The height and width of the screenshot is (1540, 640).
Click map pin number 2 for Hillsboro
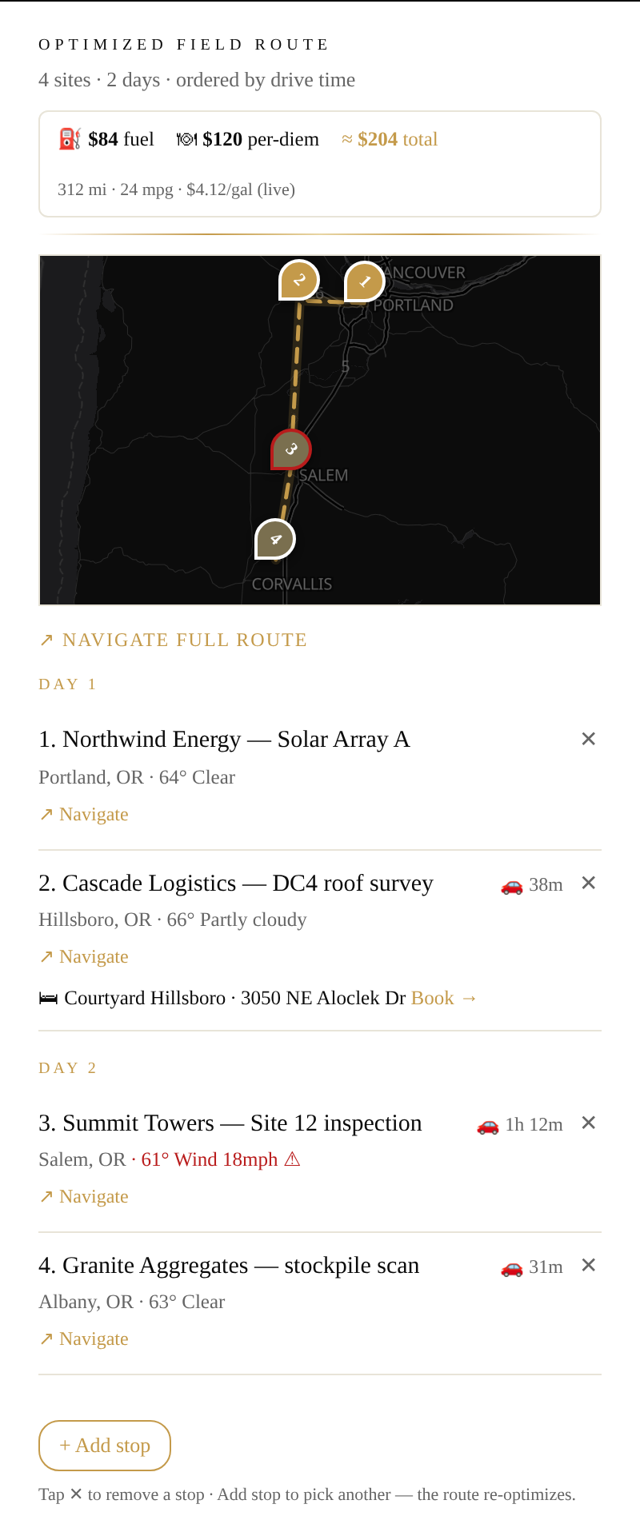click(x=299, y=281)
